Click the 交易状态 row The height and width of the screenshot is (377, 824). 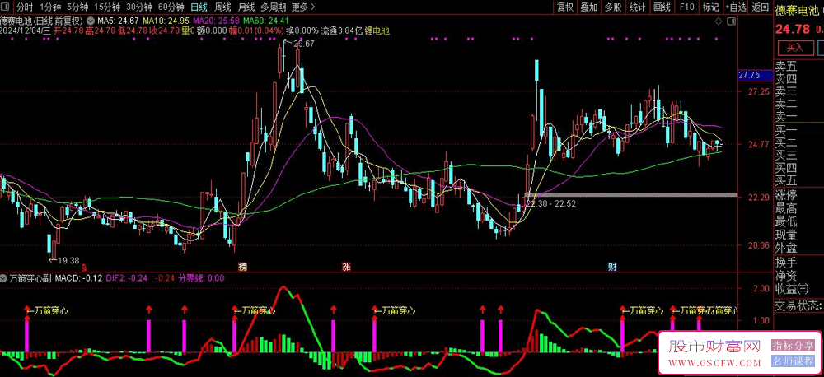798,305
